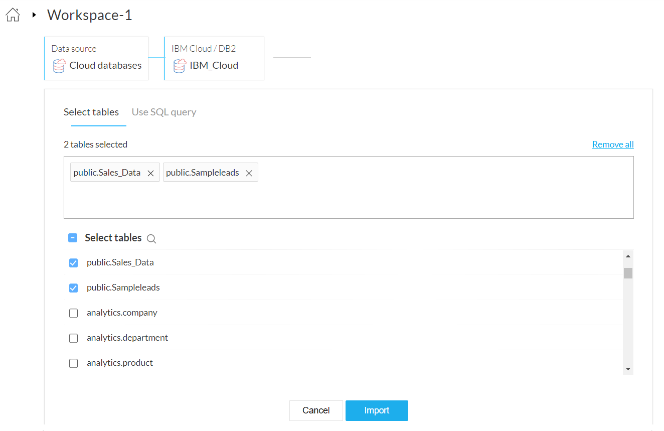Toggle the Select tables master checkbox
This screenshot has width=664, height=431.
point(73,238)
